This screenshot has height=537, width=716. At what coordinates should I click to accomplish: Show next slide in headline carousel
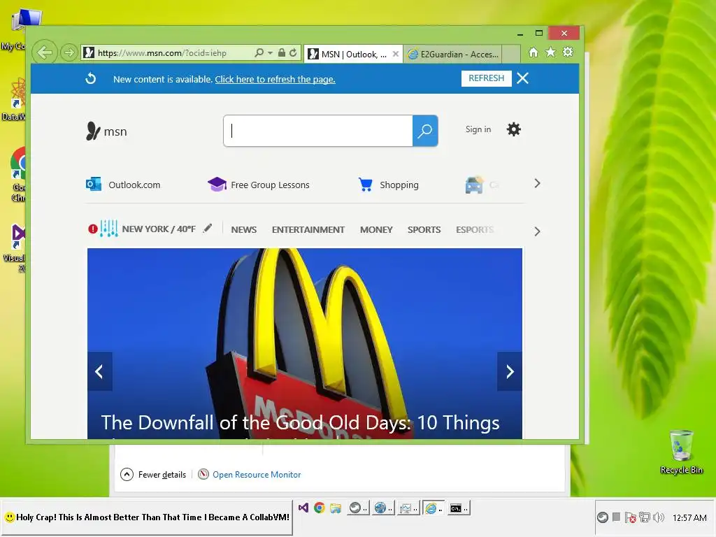pyautogui.click(x=510, y=371)
